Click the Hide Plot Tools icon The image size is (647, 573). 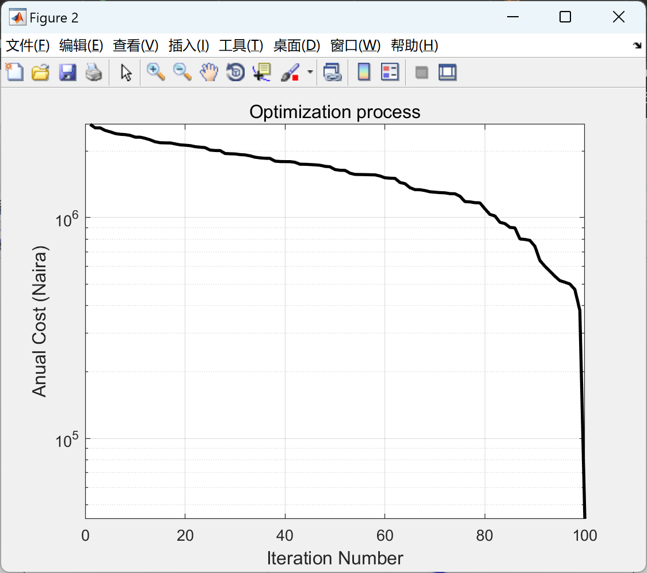click(x=421, y=73)
